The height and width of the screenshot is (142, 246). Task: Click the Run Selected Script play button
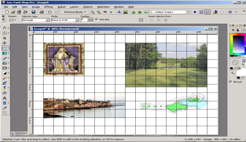tap(195, 12)
